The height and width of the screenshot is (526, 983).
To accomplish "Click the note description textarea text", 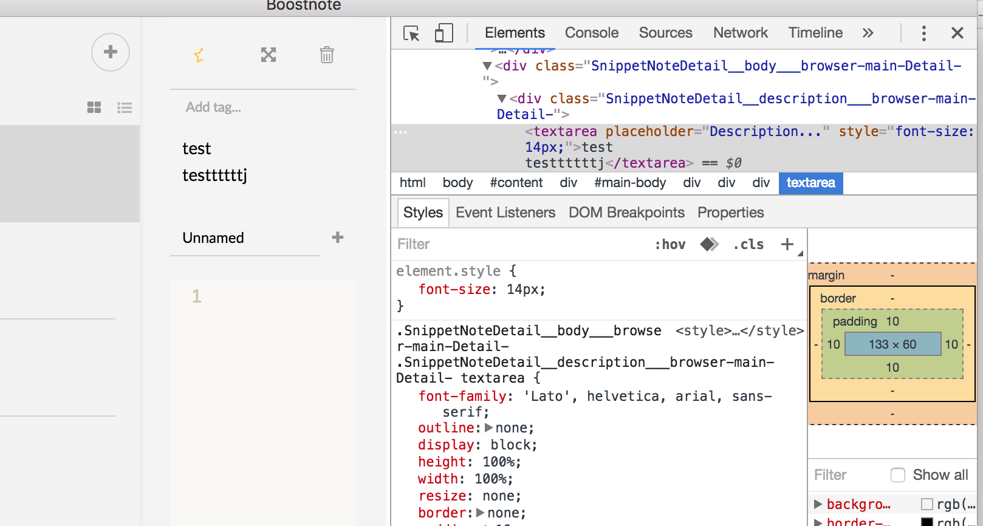I will click(214, 162).
